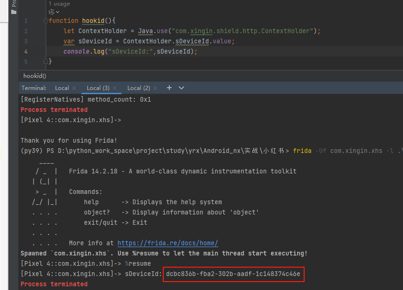Viewport: 403px width, 290px height.
Task: Click the 'Spawned com.xingin.xhs' message line
Action: coord(164,253)
